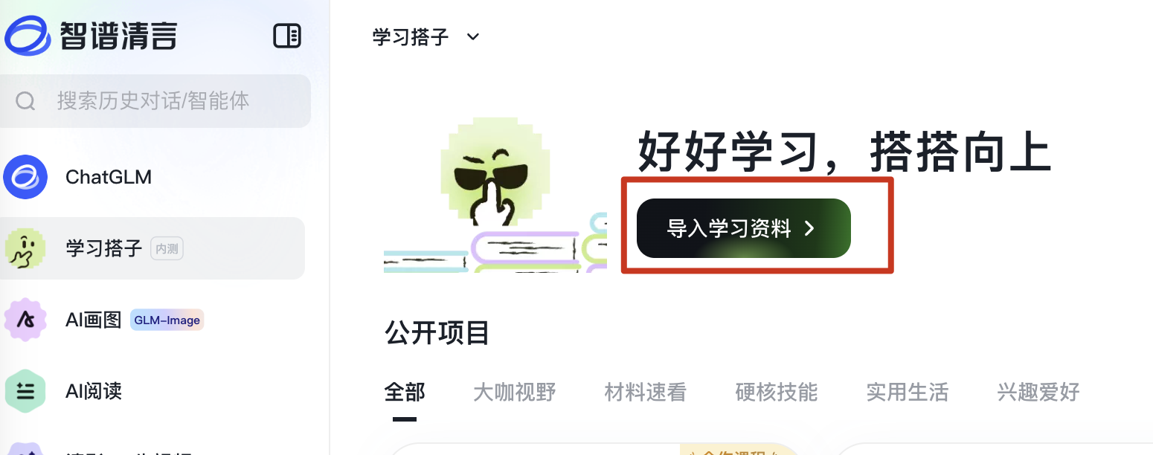Click the AI画图 purple icon
This screenshot has width=1153, height=455.
tap(25, 320)
